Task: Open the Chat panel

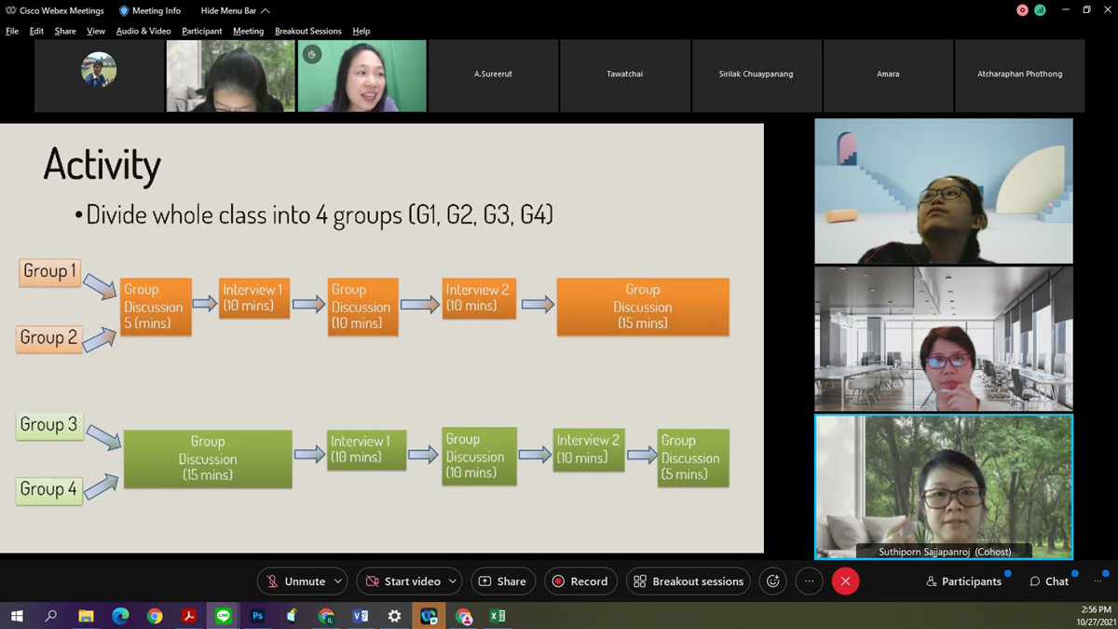Action: 1049,581
